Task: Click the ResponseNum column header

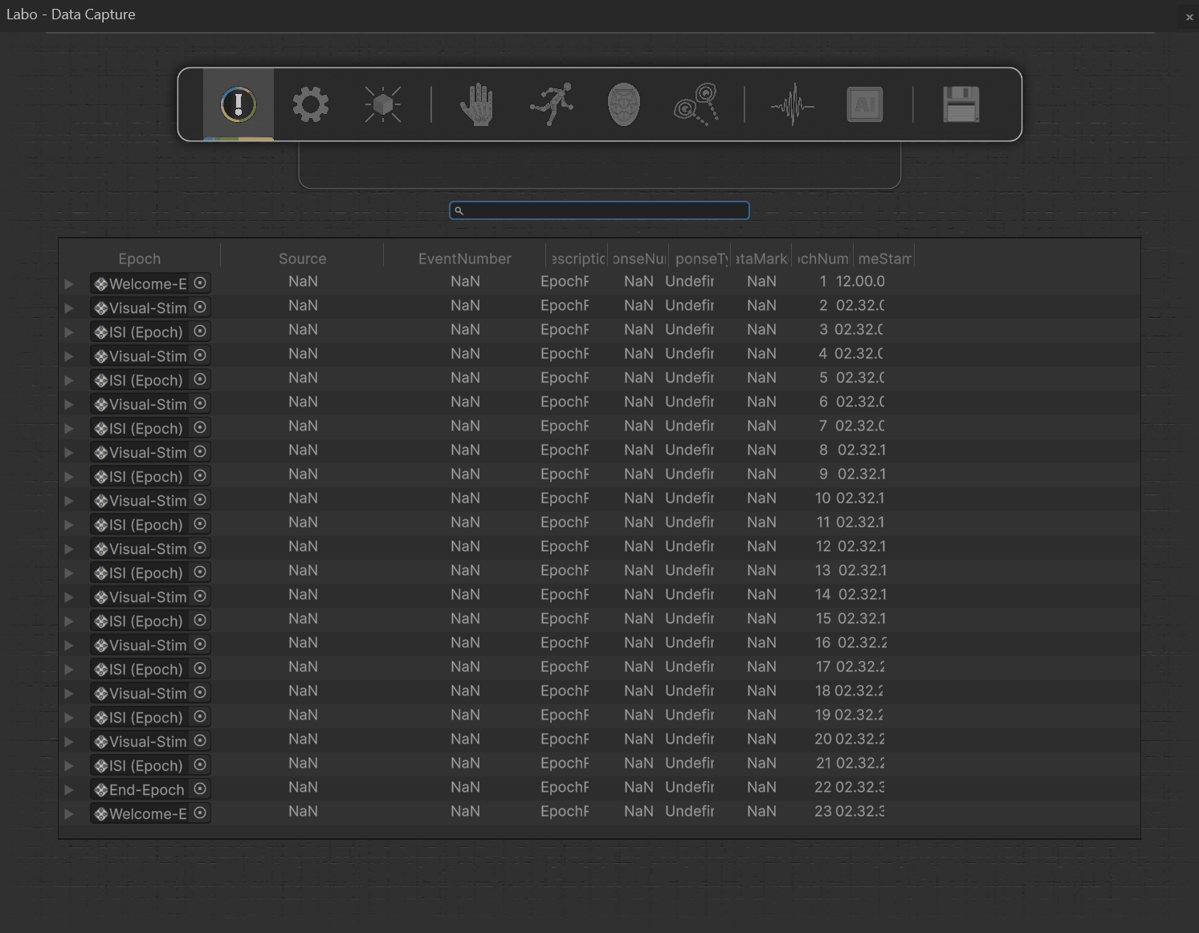Action: coord(638,259)
